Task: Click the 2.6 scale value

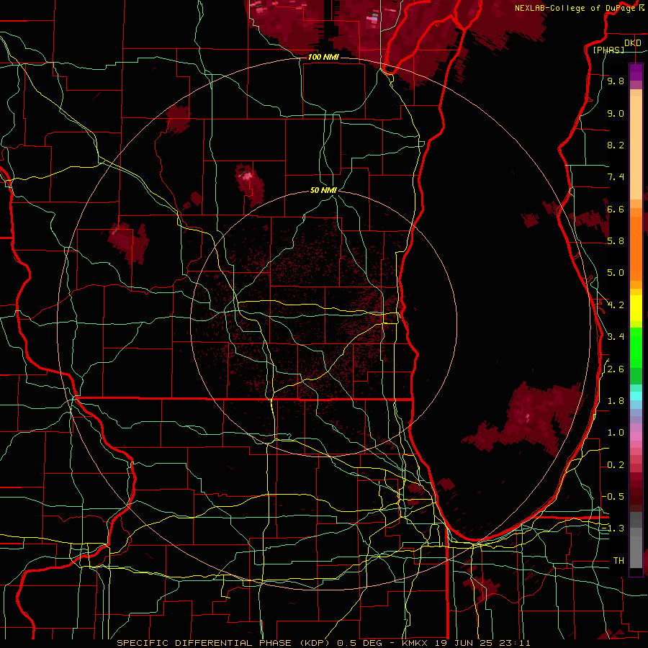Action: [616, 369]
